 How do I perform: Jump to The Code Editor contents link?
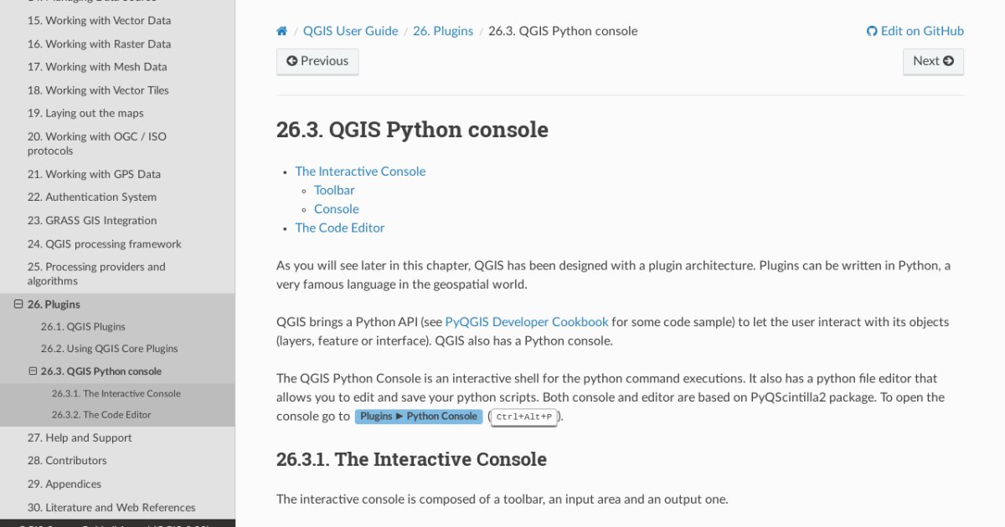pyautogui.click(x=339, y=228)
